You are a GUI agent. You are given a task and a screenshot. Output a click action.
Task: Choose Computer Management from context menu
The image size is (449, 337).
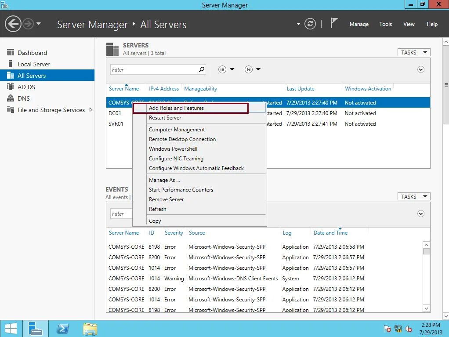[x=199, y=130]
